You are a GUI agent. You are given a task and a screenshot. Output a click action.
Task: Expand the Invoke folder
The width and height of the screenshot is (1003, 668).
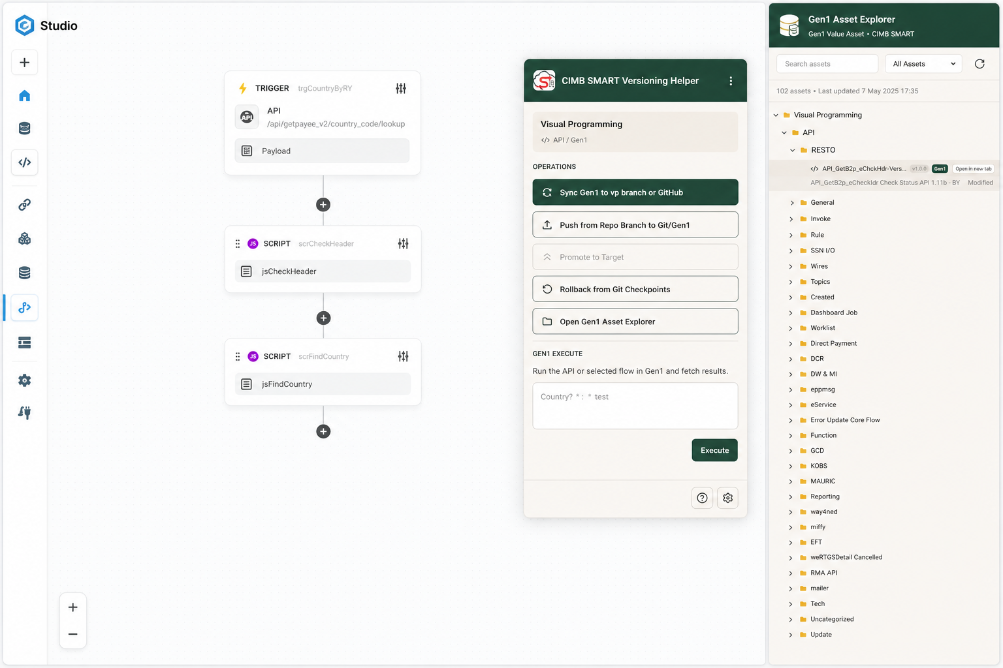coord(791,219)
